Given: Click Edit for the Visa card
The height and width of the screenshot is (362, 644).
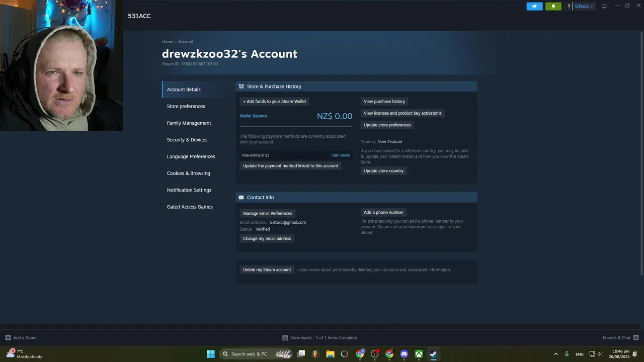Looking at the screenshot, I should coord(335,155).
